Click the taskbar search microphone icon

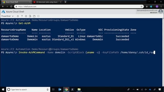(x=48, y=89)
